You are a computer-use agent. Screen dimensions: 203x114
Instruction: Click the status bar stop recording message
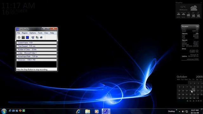(x=32, y=70)
